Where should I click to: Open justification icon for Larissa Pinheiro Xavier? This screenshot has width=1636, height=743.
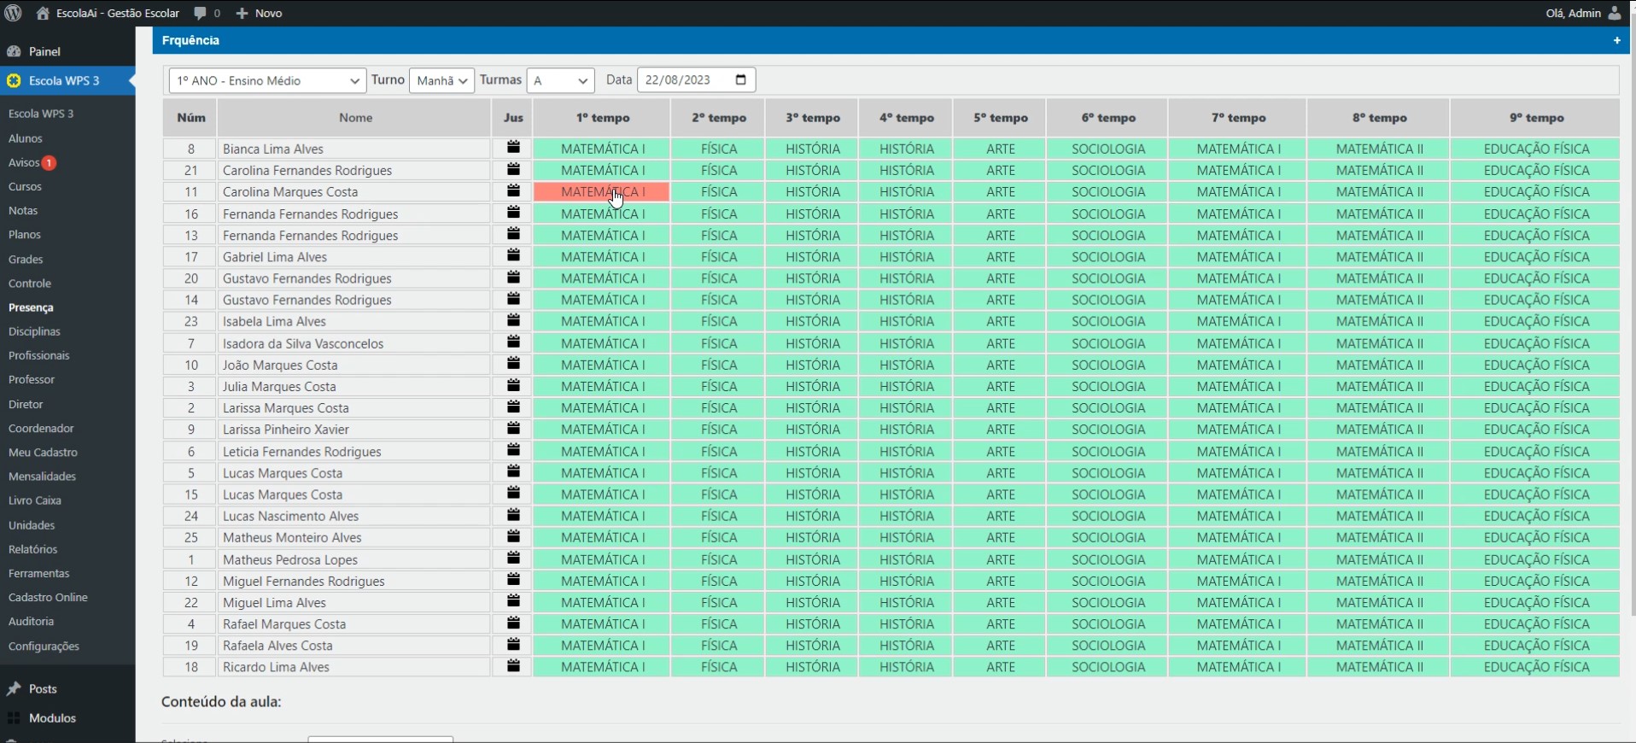(x=513, y=428)
